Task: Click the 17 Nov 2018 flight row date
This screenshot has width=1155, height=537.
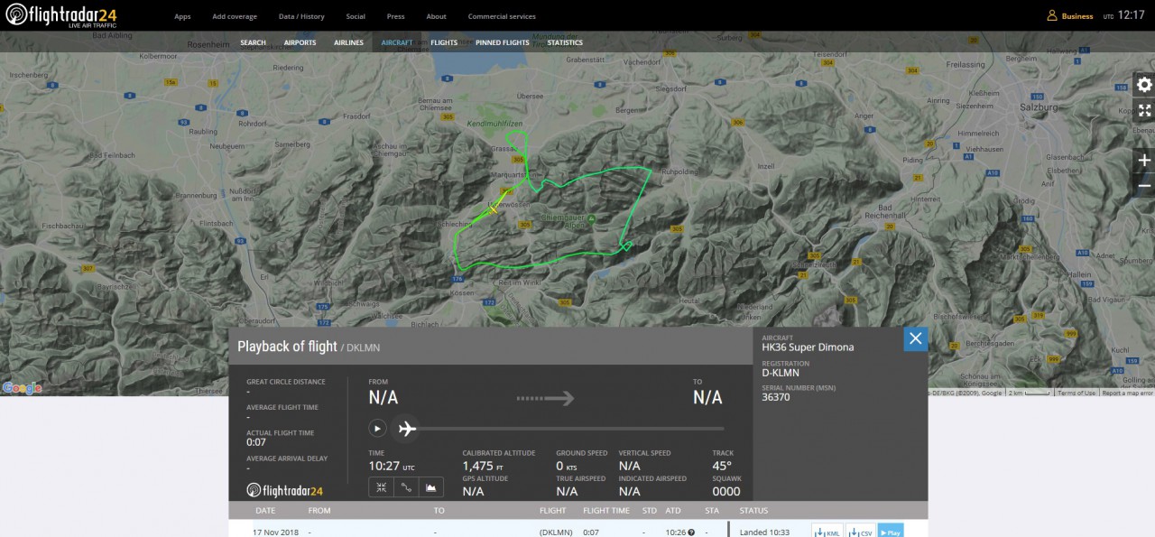Action: click(275, 532)
